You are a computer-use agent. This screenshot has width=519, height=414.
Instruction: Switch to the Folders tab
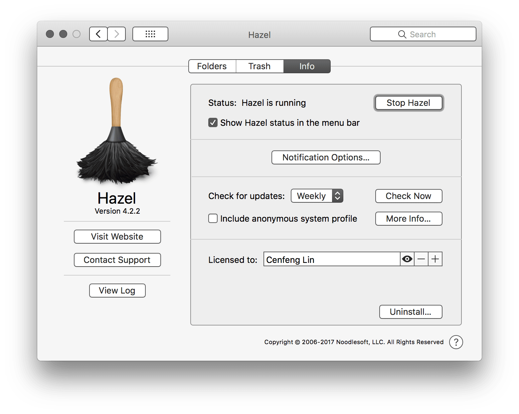coord(212,66)
